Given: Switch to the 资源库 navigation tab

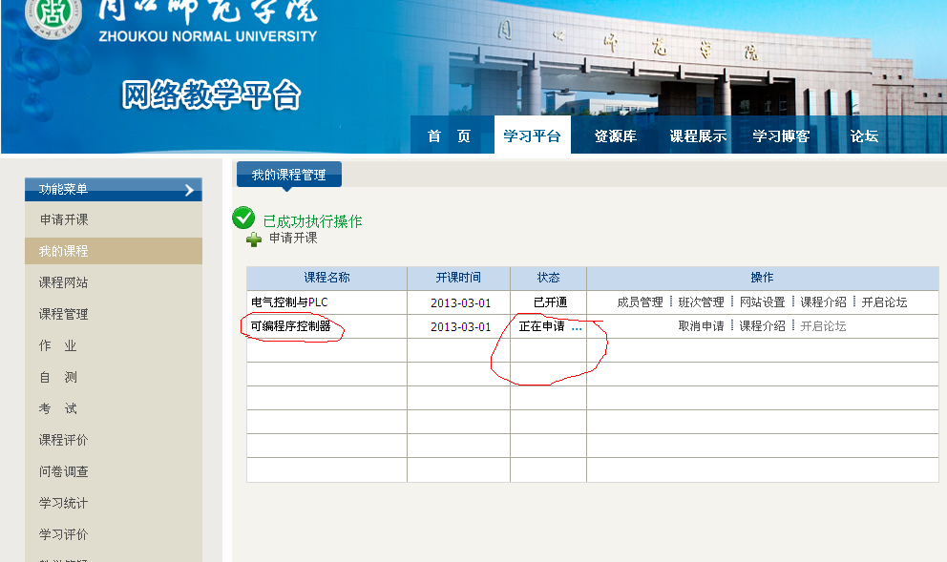Looking at the screenshot, I should pos(615,136).
